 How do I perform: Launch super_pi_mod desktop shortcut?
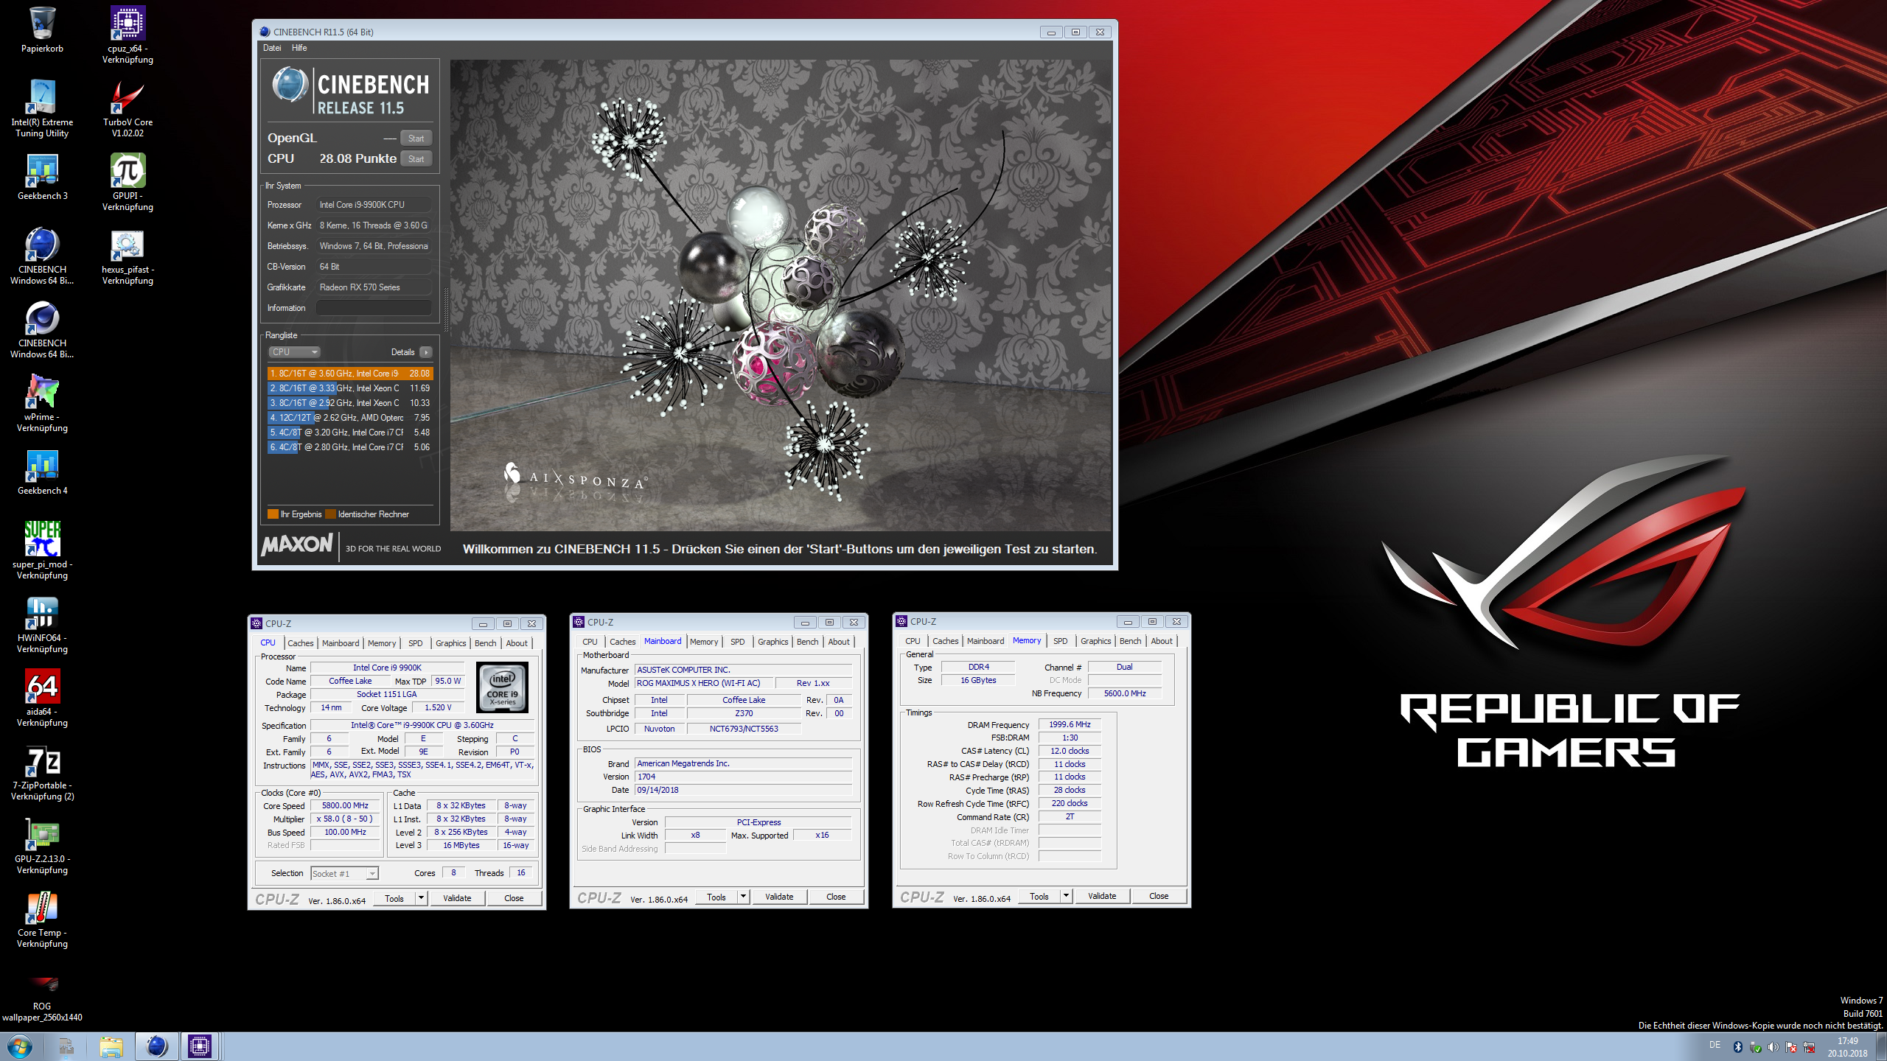tap(42, 550)
